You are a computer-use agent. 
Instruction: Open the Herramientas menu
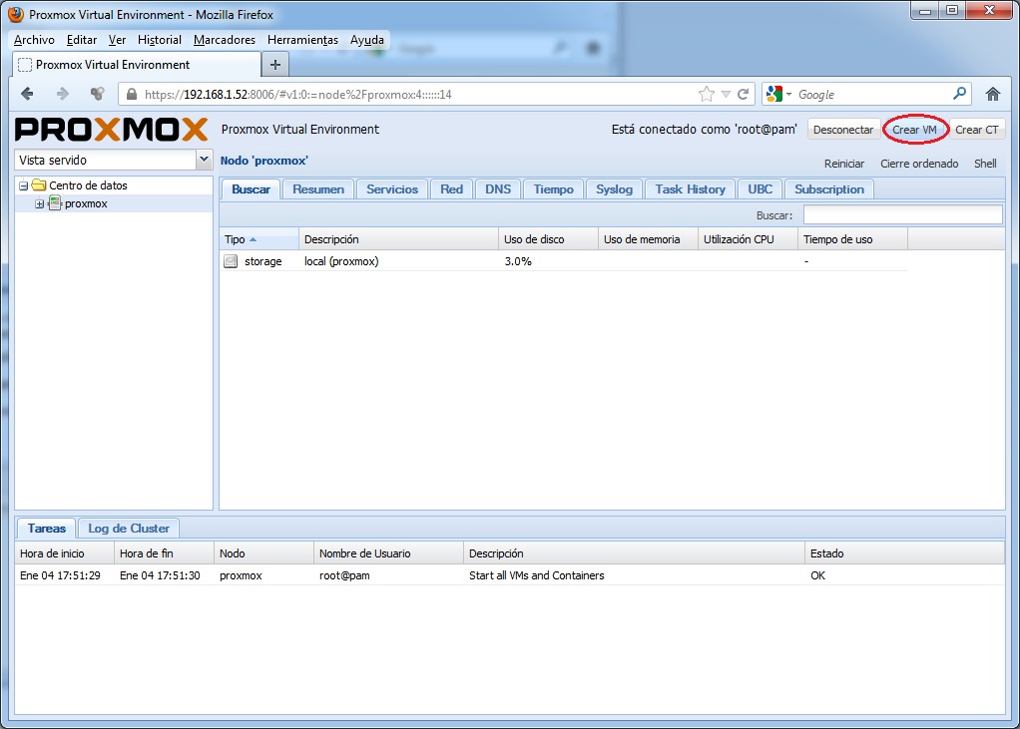coord(302,40)
